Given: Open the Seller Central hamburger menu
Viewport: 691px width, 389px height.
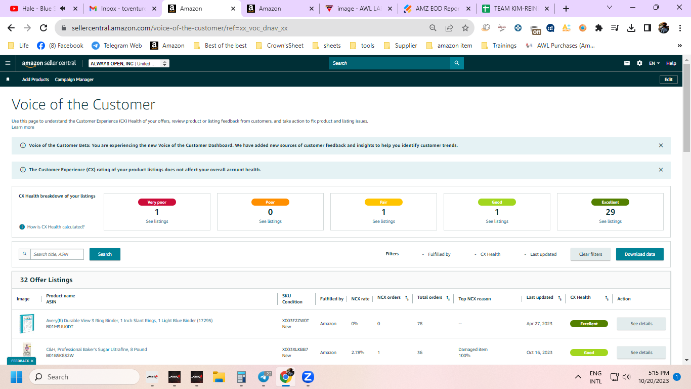Looking at the screenshot, I should click(x=8, y=63).
